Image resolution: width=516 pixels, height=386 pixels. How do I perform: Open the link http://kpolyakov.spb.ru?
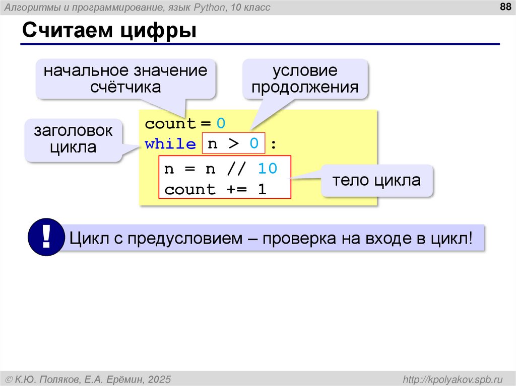tap(449, 378)
